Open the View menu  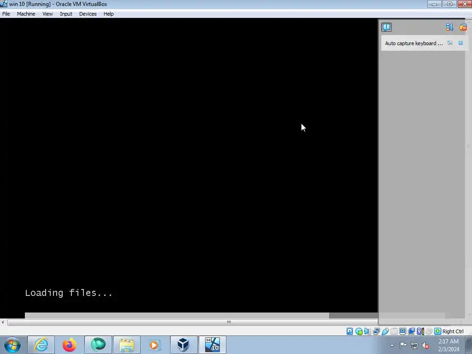[x=47, y=14]
